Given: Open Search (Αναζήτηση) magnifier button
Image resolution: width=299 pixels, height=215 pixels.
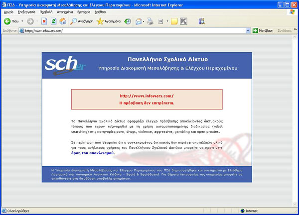Looking at the screenshot, I should pyautogui.click(x=82, y=21).
